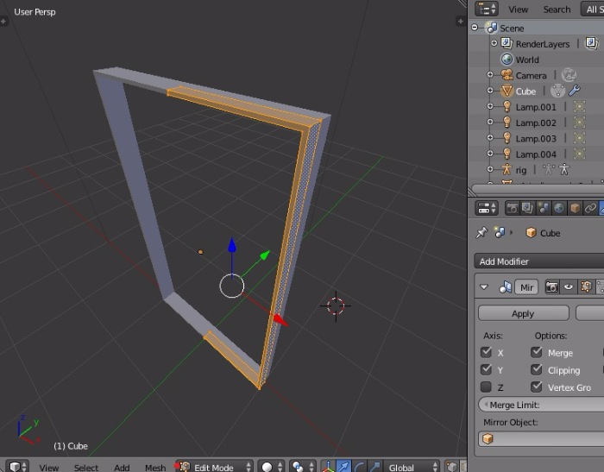The height and width of the screenshot is (472, 604).
Task: Click the orange cube icon next to Cube name
Action: [x=531, y=233]
